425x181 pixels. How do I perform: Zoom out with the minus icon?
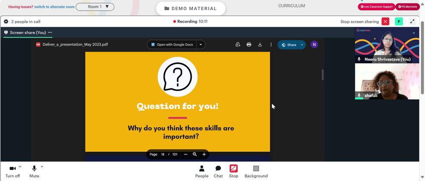pos(186,155)
